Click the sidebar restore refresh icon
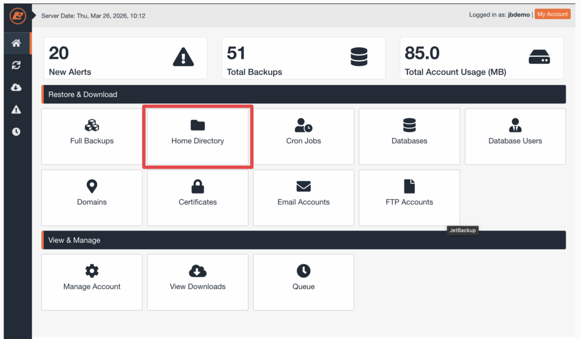 [16, 65]
